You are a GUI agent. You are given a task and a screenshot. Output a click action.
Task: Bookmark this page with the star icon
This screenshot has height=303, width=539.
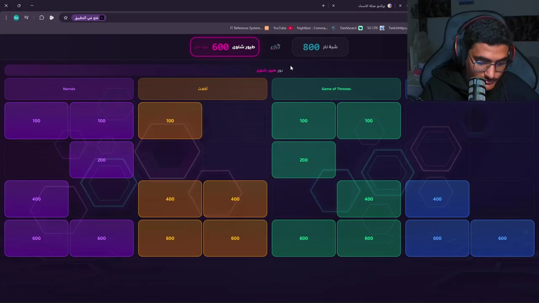click(x=66, y=18)
